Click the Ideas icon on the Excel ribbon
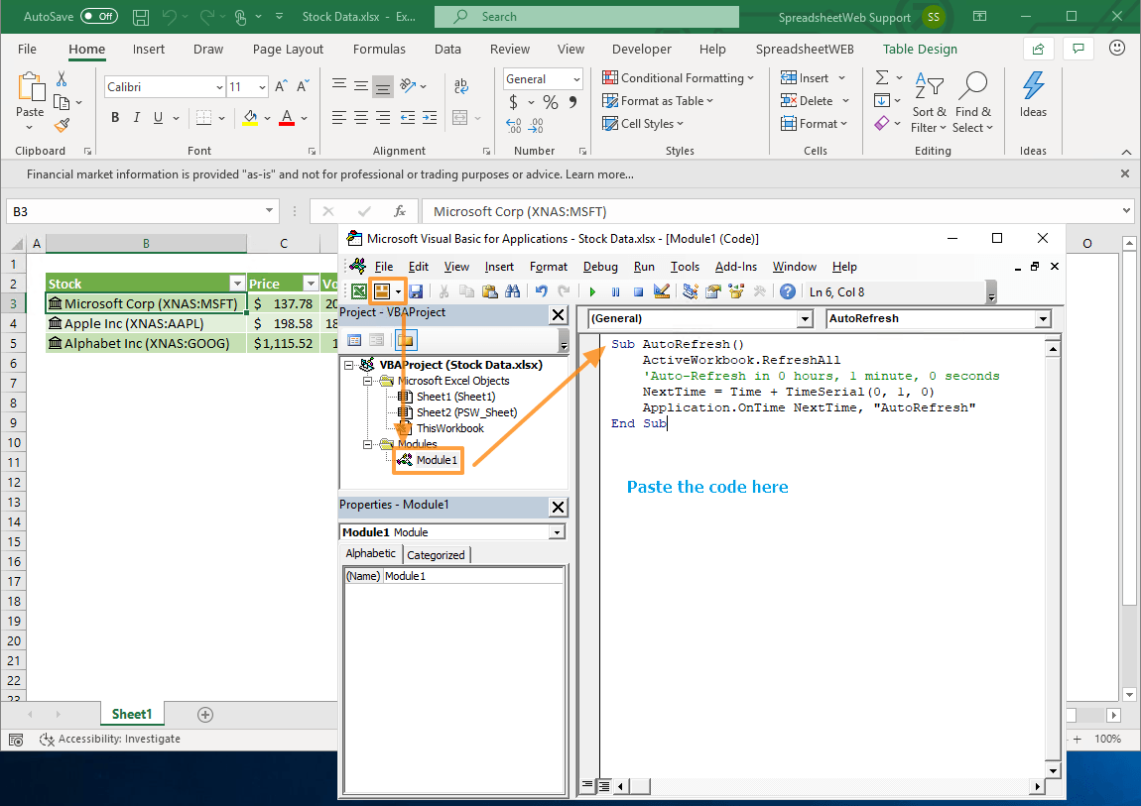This screenshot has height=806, width=1141. 1033,95
